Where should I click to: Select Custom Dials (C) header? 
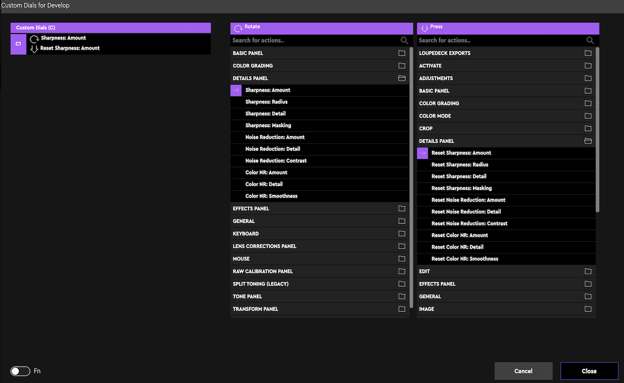111,28
